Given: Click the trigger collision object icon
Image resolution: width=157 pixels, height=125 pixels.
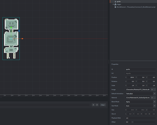Looking at the screenshot, I should (x=115, y=4).
